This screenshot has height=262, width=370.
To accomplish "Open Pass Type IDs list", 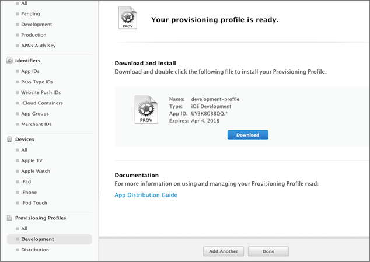I will 37,82.
